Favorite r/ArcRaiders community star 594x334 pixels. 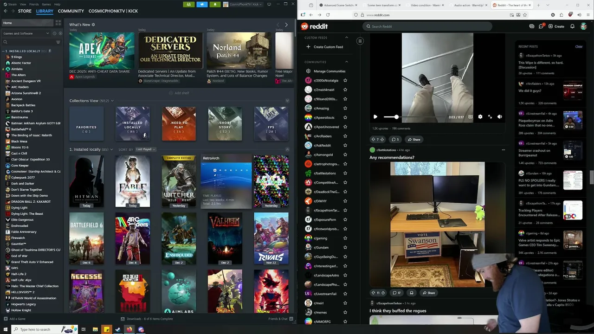pos(345,136)
